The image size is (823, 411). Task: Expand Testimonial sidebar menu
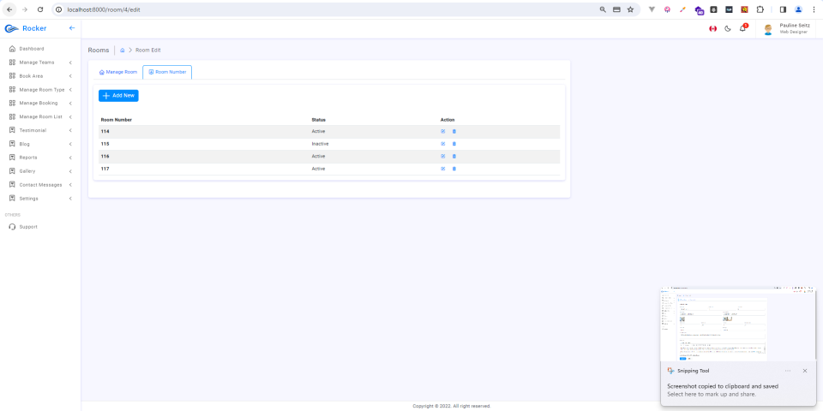pyautogui.click(x=40, y=130)
